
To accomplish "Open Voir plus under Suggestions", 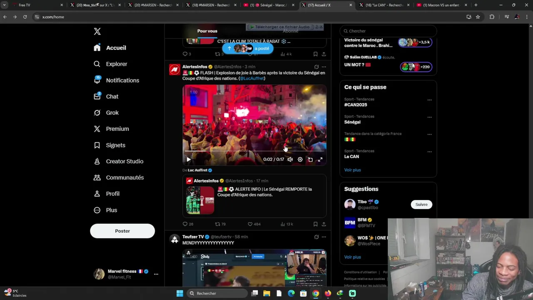I will tap(352, 257).
